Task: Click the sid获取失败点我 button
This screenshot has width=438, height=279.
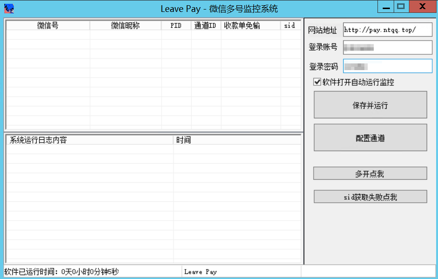Action: point(370,196)
